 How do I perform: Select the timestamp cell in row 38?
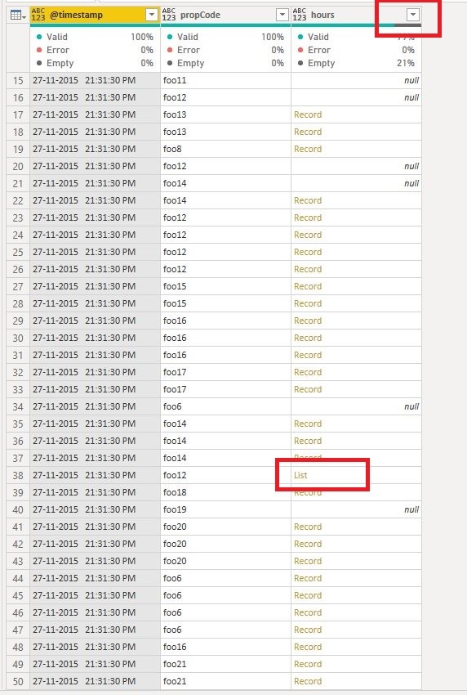click(95, 475)
